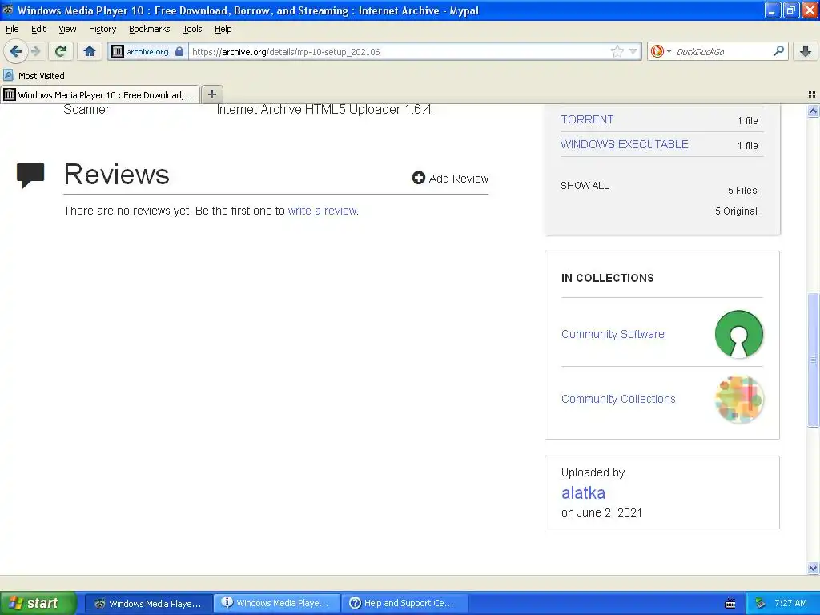Click the Reviews speech bubble icon
820x615 pixels.
pyautogui.click(x=30, y=175)
